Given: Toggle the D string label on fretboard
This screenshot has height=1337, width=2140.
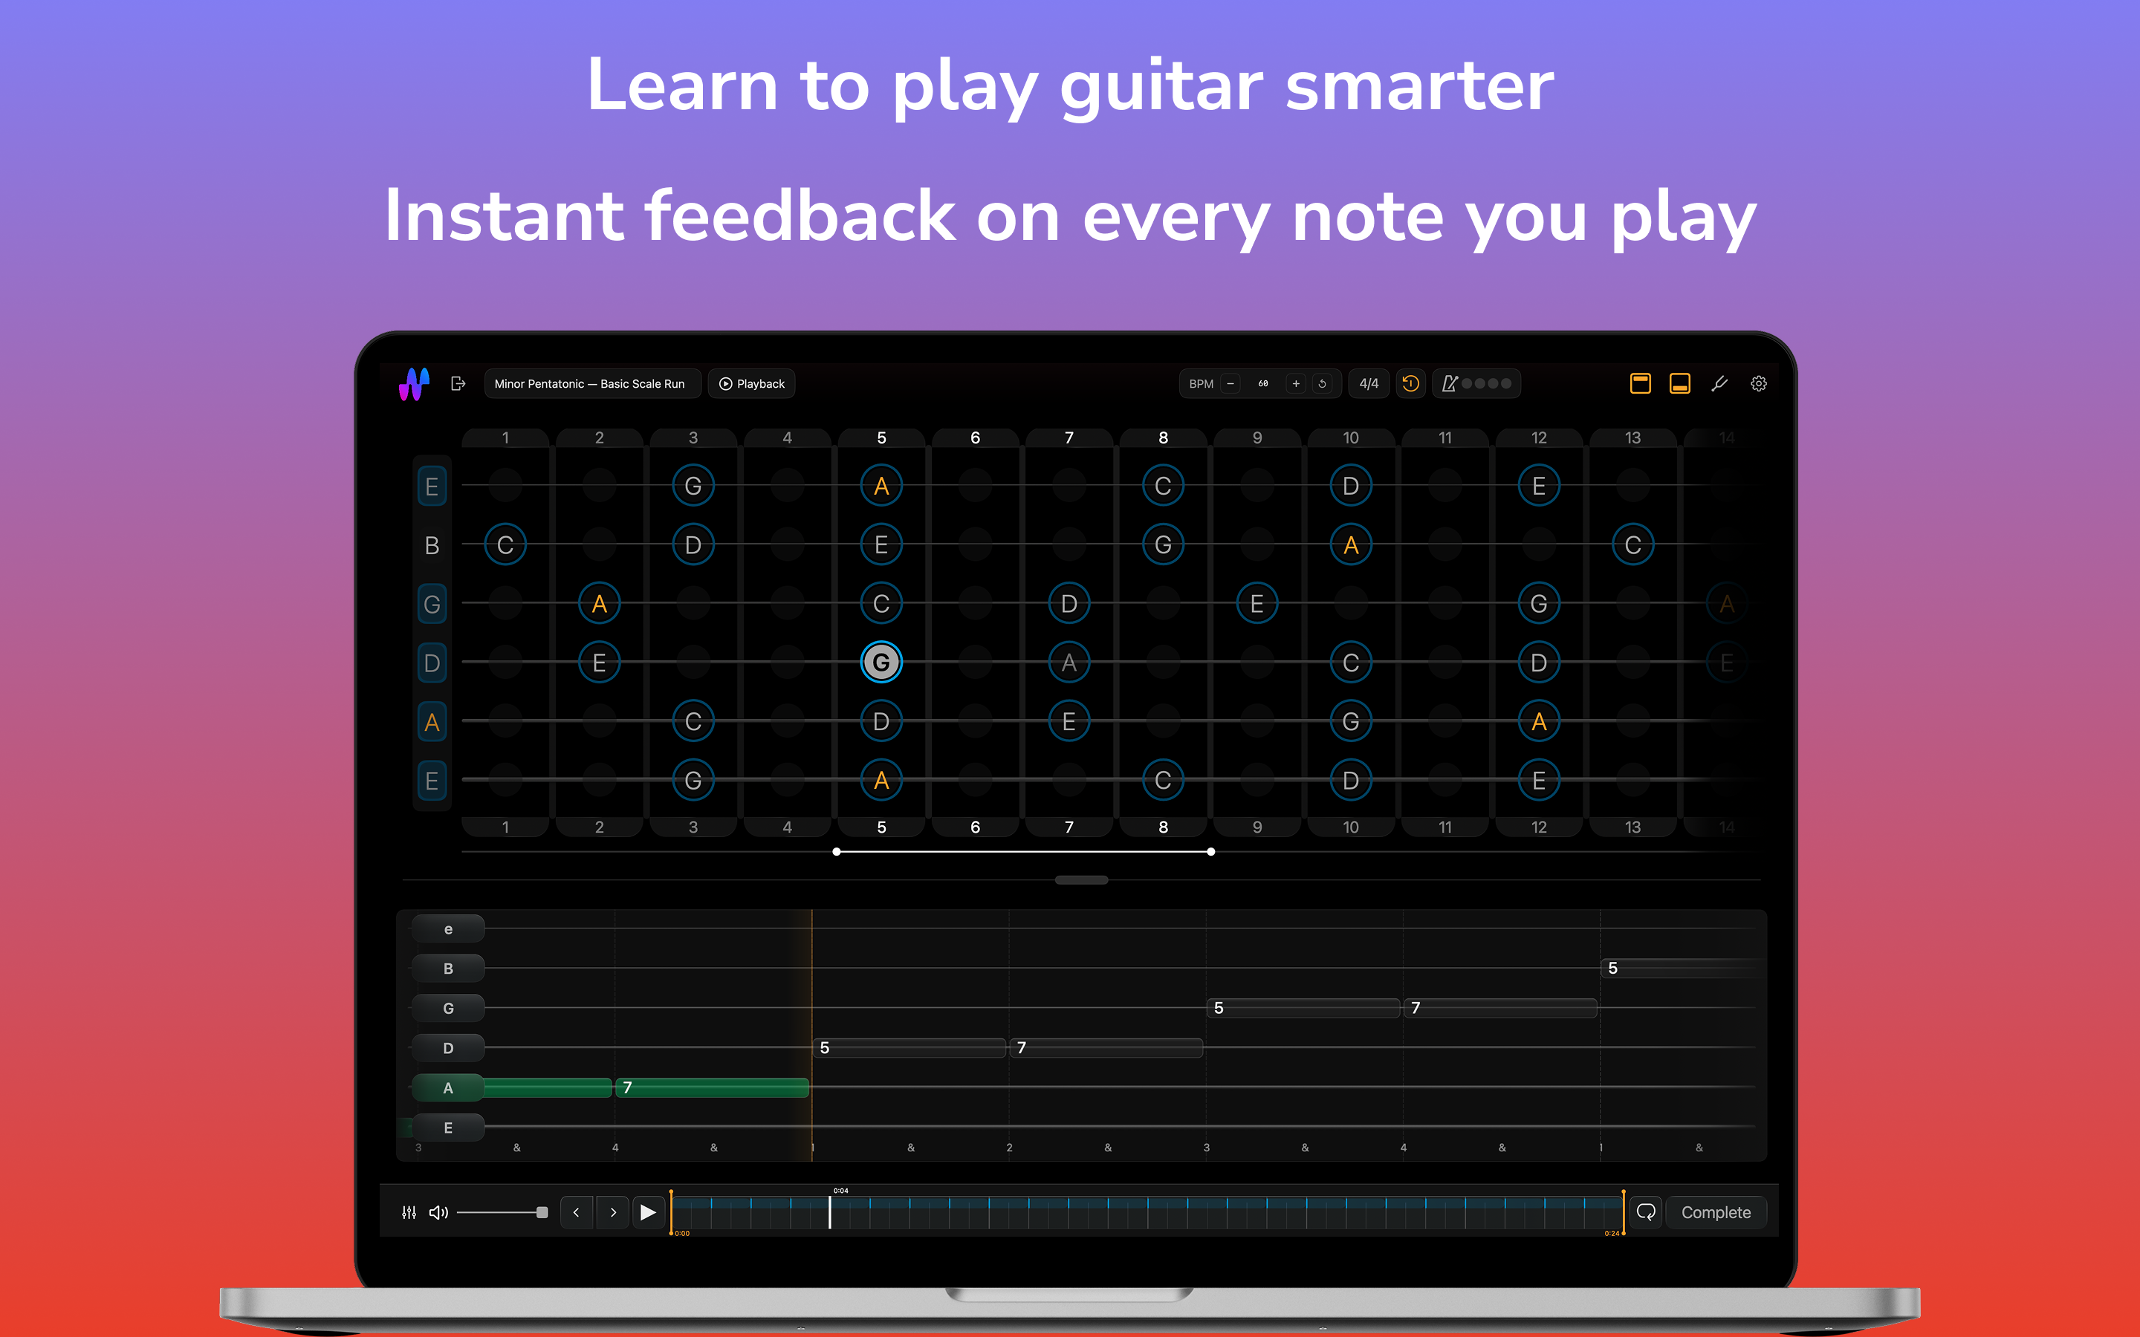Looking at the screenshot, I should point(432,663).
